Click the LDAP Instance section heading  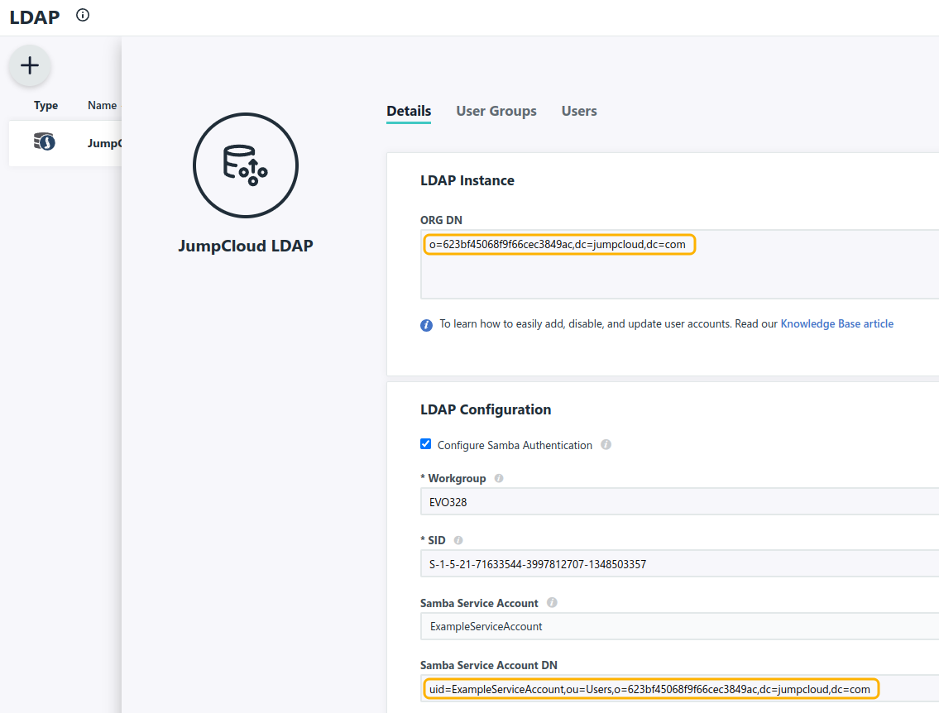[467, 181]
